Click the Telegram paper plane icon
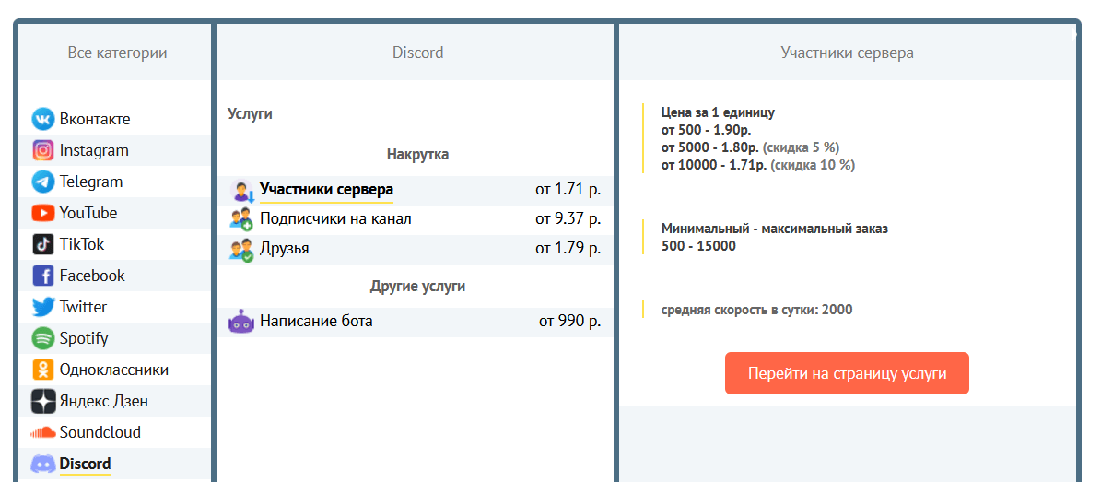This screenshot has width=1101, height=482. point(43,182)
